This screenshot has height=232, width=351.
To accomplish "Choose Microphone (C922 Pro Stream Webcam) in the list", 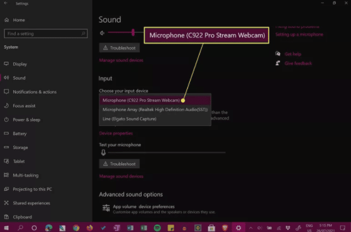I will [155, 100].
